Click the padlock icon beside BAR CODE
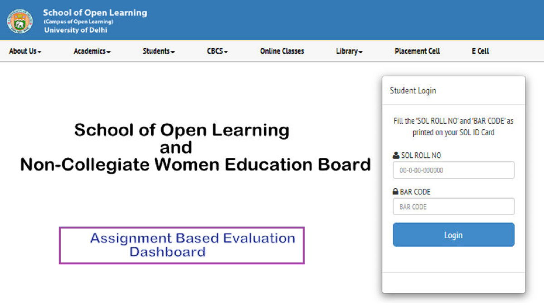The width and height of the screenshot is (544, 306). click(395, 191)
